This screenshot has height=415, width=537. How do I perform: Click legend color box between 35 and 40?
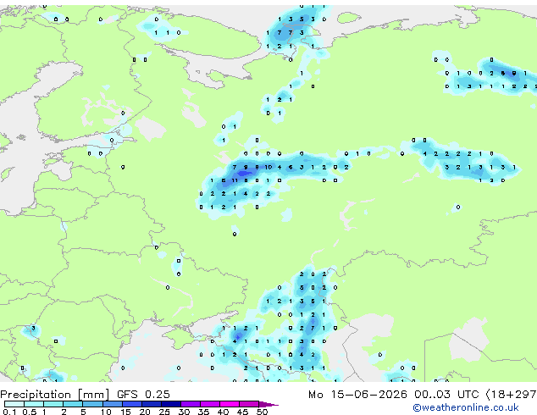pos(210,404)
